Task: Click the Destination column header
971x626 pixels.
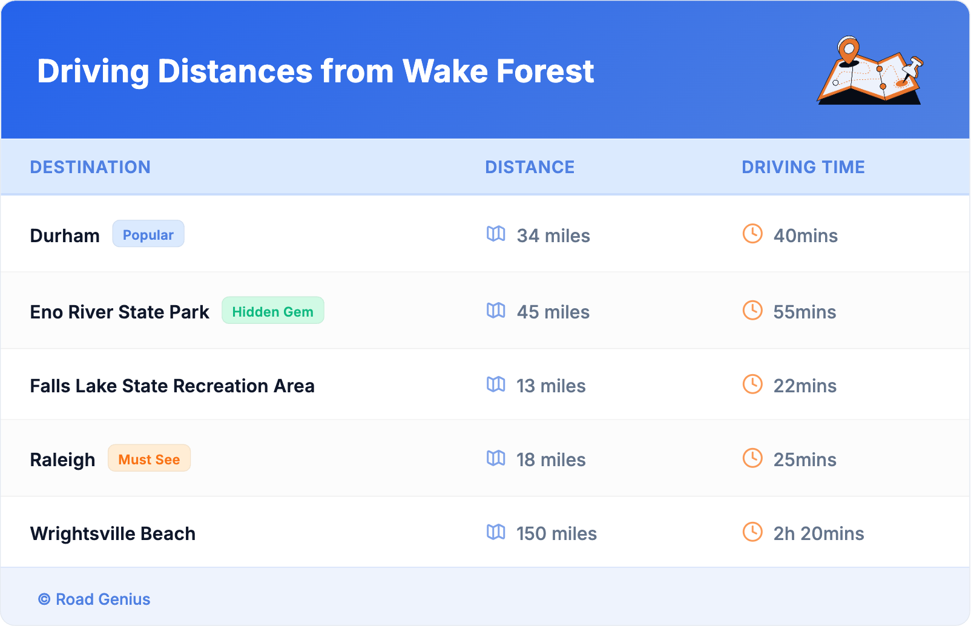Action: coord(90,167)
